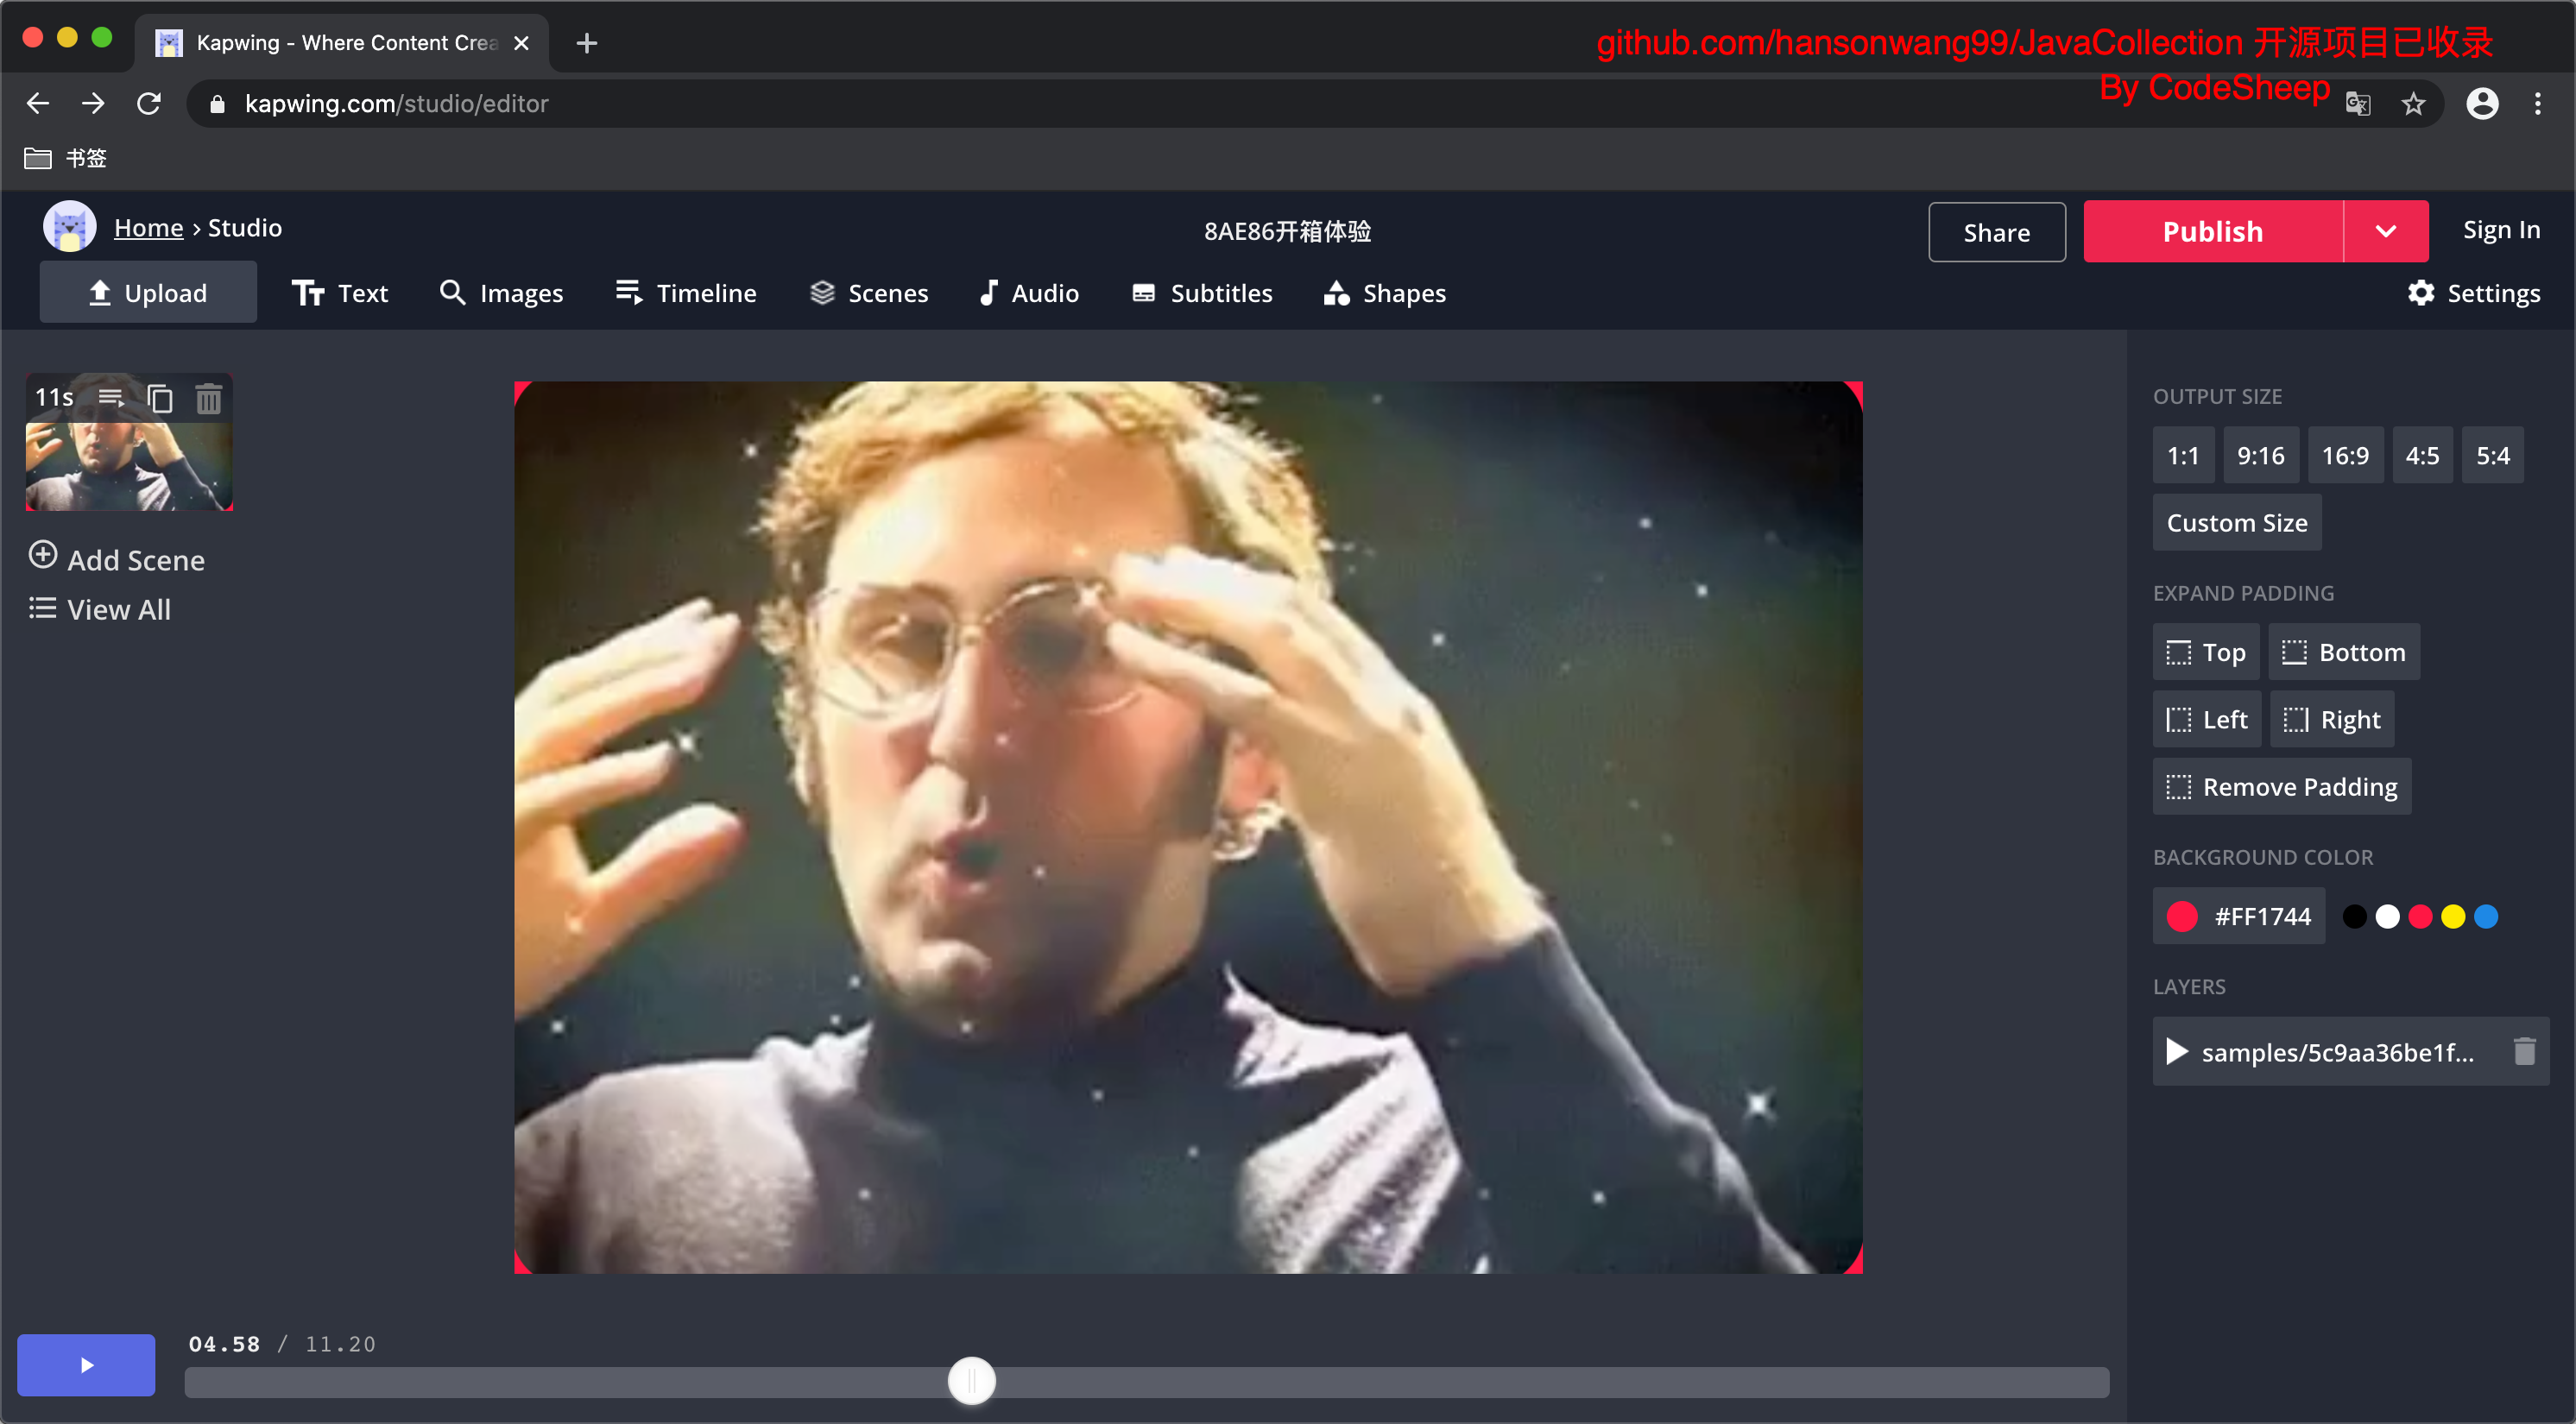
Task: Open the Images search tool
Action: point(501,293)
